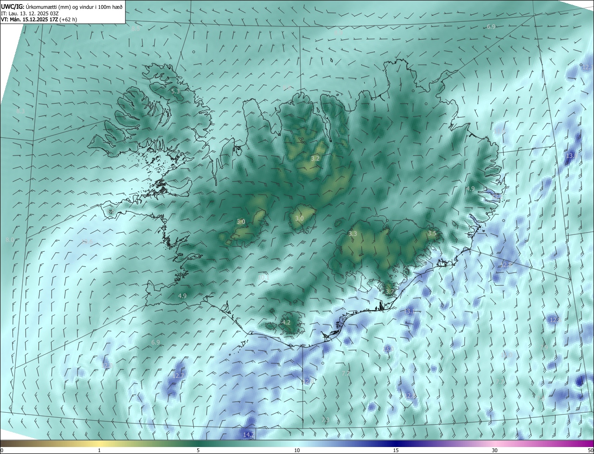594x454 pixels.
Task: Click the '3.2' value in northern Iceland
Action: click(x=315, y=158)
